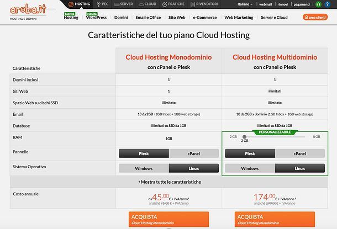Select the CLOUD top bar tab
The height and width of the screenshot is (229, 337).
click(148, 4)
